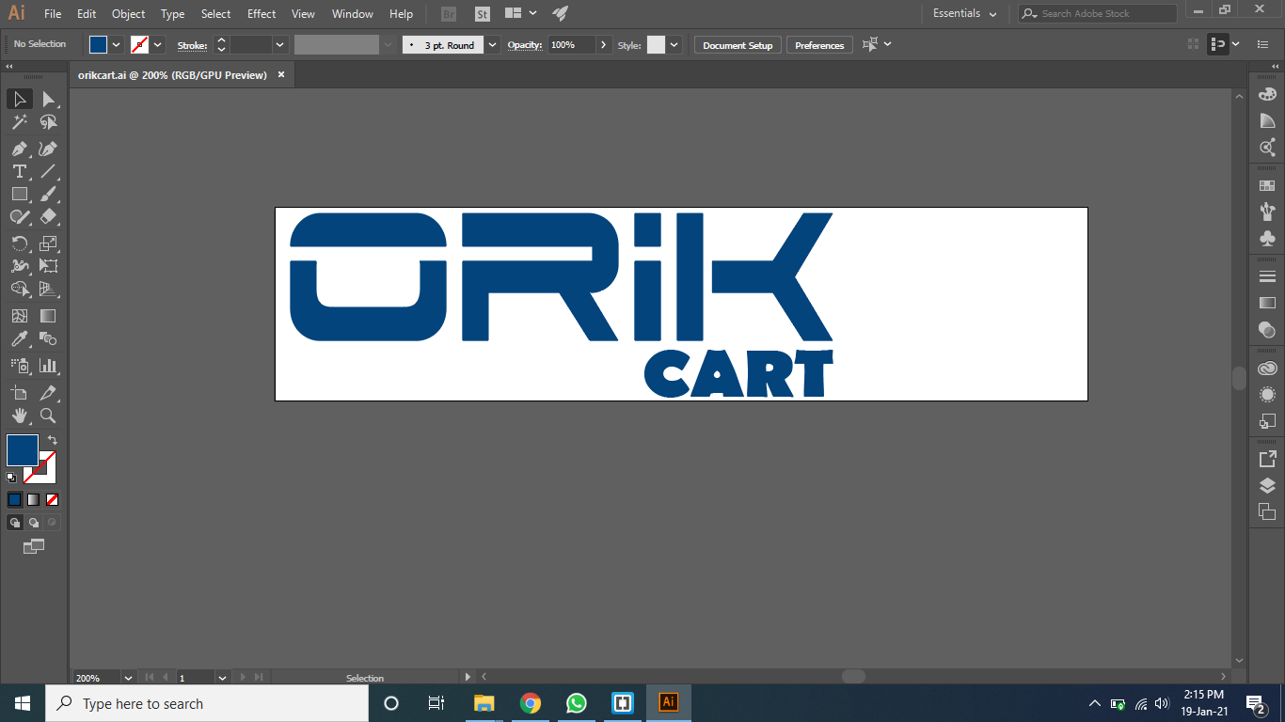Enable Draw Normal mode
This screenshot has height=722, width=1285.
pos(14,522)
